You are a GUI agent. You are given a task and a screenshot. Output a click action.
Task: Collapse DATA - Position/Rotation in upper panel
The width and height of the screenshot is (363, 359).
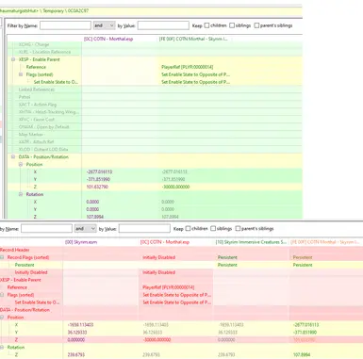pos(13,156)
